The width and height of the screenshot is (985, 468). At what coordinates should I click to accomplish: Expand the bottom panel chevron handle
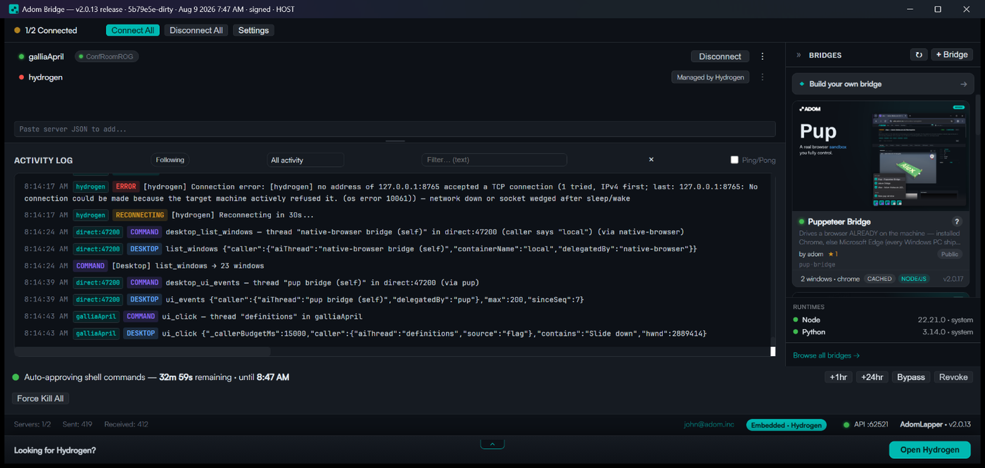coord(493,444)
